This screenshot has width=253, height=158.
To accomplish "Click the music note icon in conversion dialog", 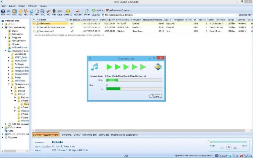I will point(94,67).
